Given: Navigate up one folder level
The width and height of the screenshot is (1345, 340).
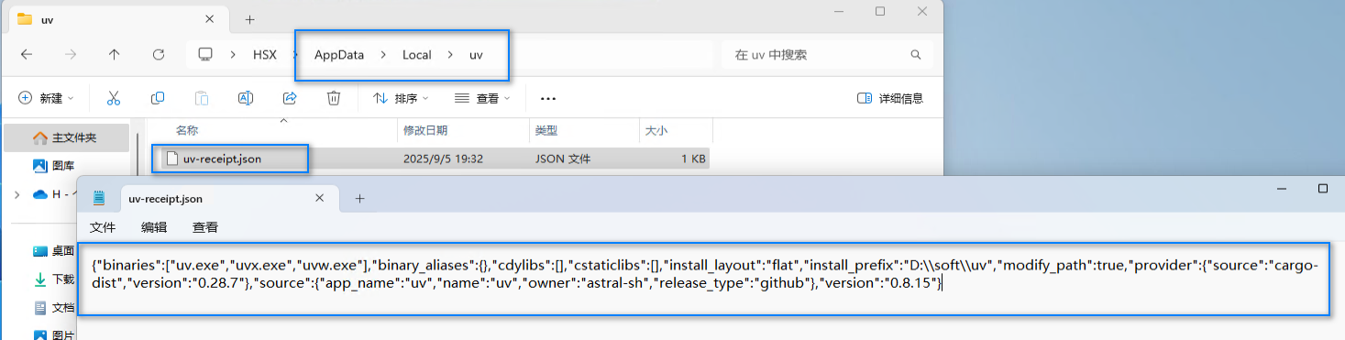Looking at the screenshot, I should [114, 55].
